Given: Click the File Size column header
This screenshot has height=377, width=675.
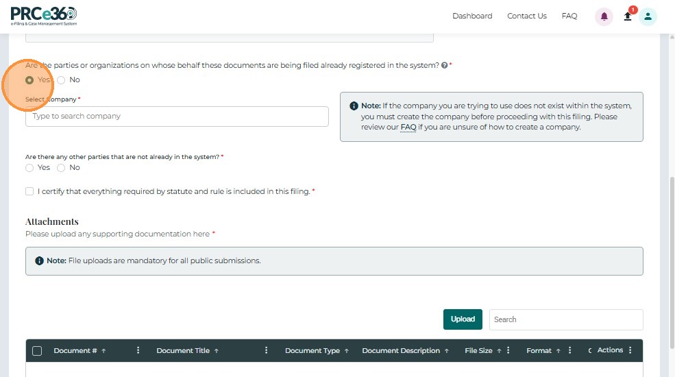Looking at the screenshot, I should pyautogui.click(x=478, y=351).
